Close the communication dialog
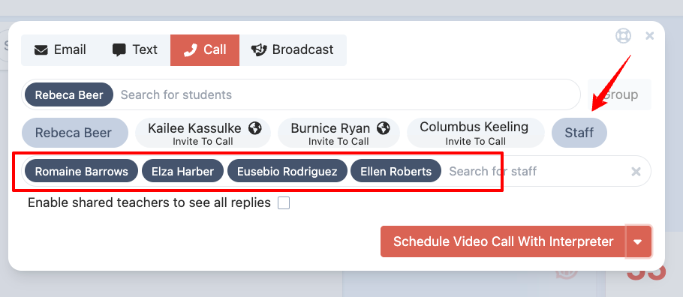The width and height of the screenshot is (683, 297). pyautogui.click(x=649, y=36)
